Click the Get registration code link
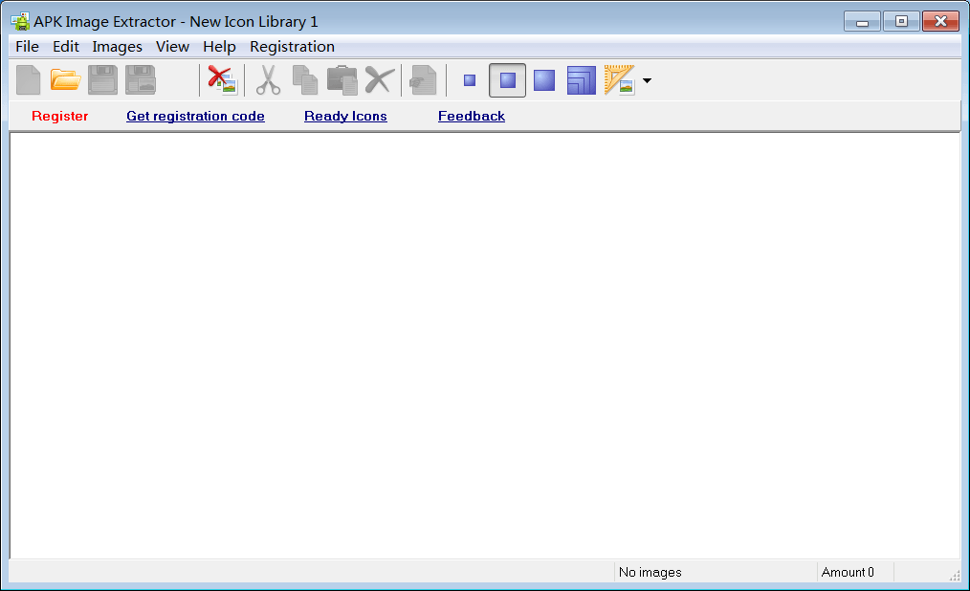This screenshot has width=970, height=591. tap(195, 117)
